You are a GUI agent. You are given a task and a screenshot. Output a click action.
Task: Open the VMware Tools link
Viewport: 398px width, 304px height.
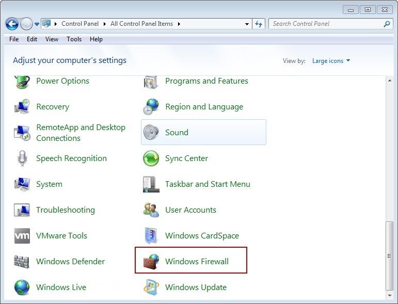click(x=61, y=236)
